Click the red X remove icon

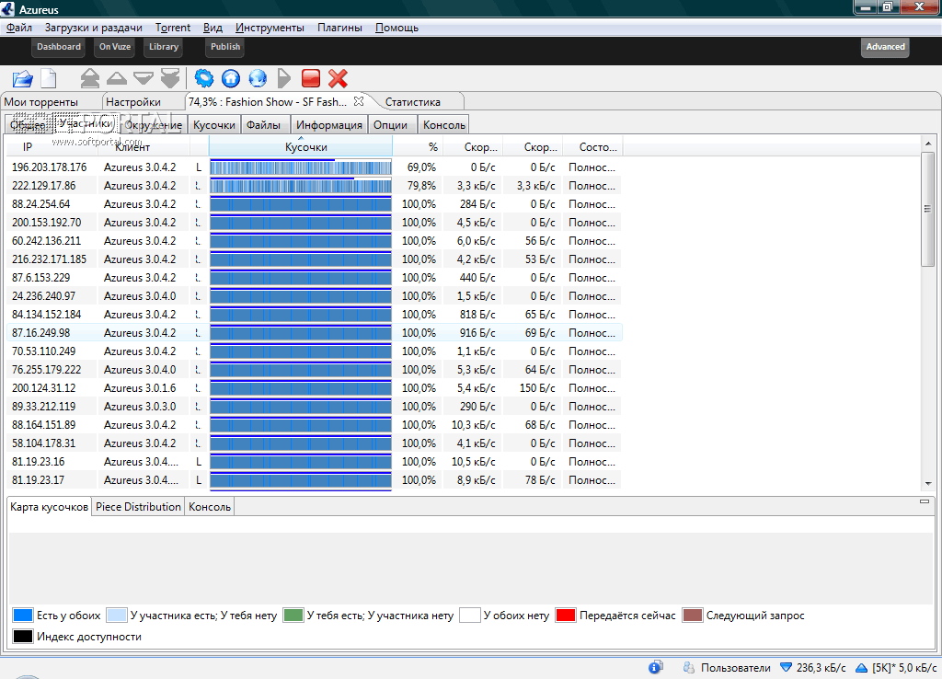click(x=338, y=78)
